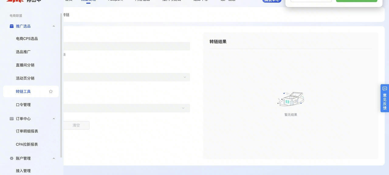The width and height of the screenshot is (389, 175).
Task: Open 口令管理 page
Action: [23, 105]
